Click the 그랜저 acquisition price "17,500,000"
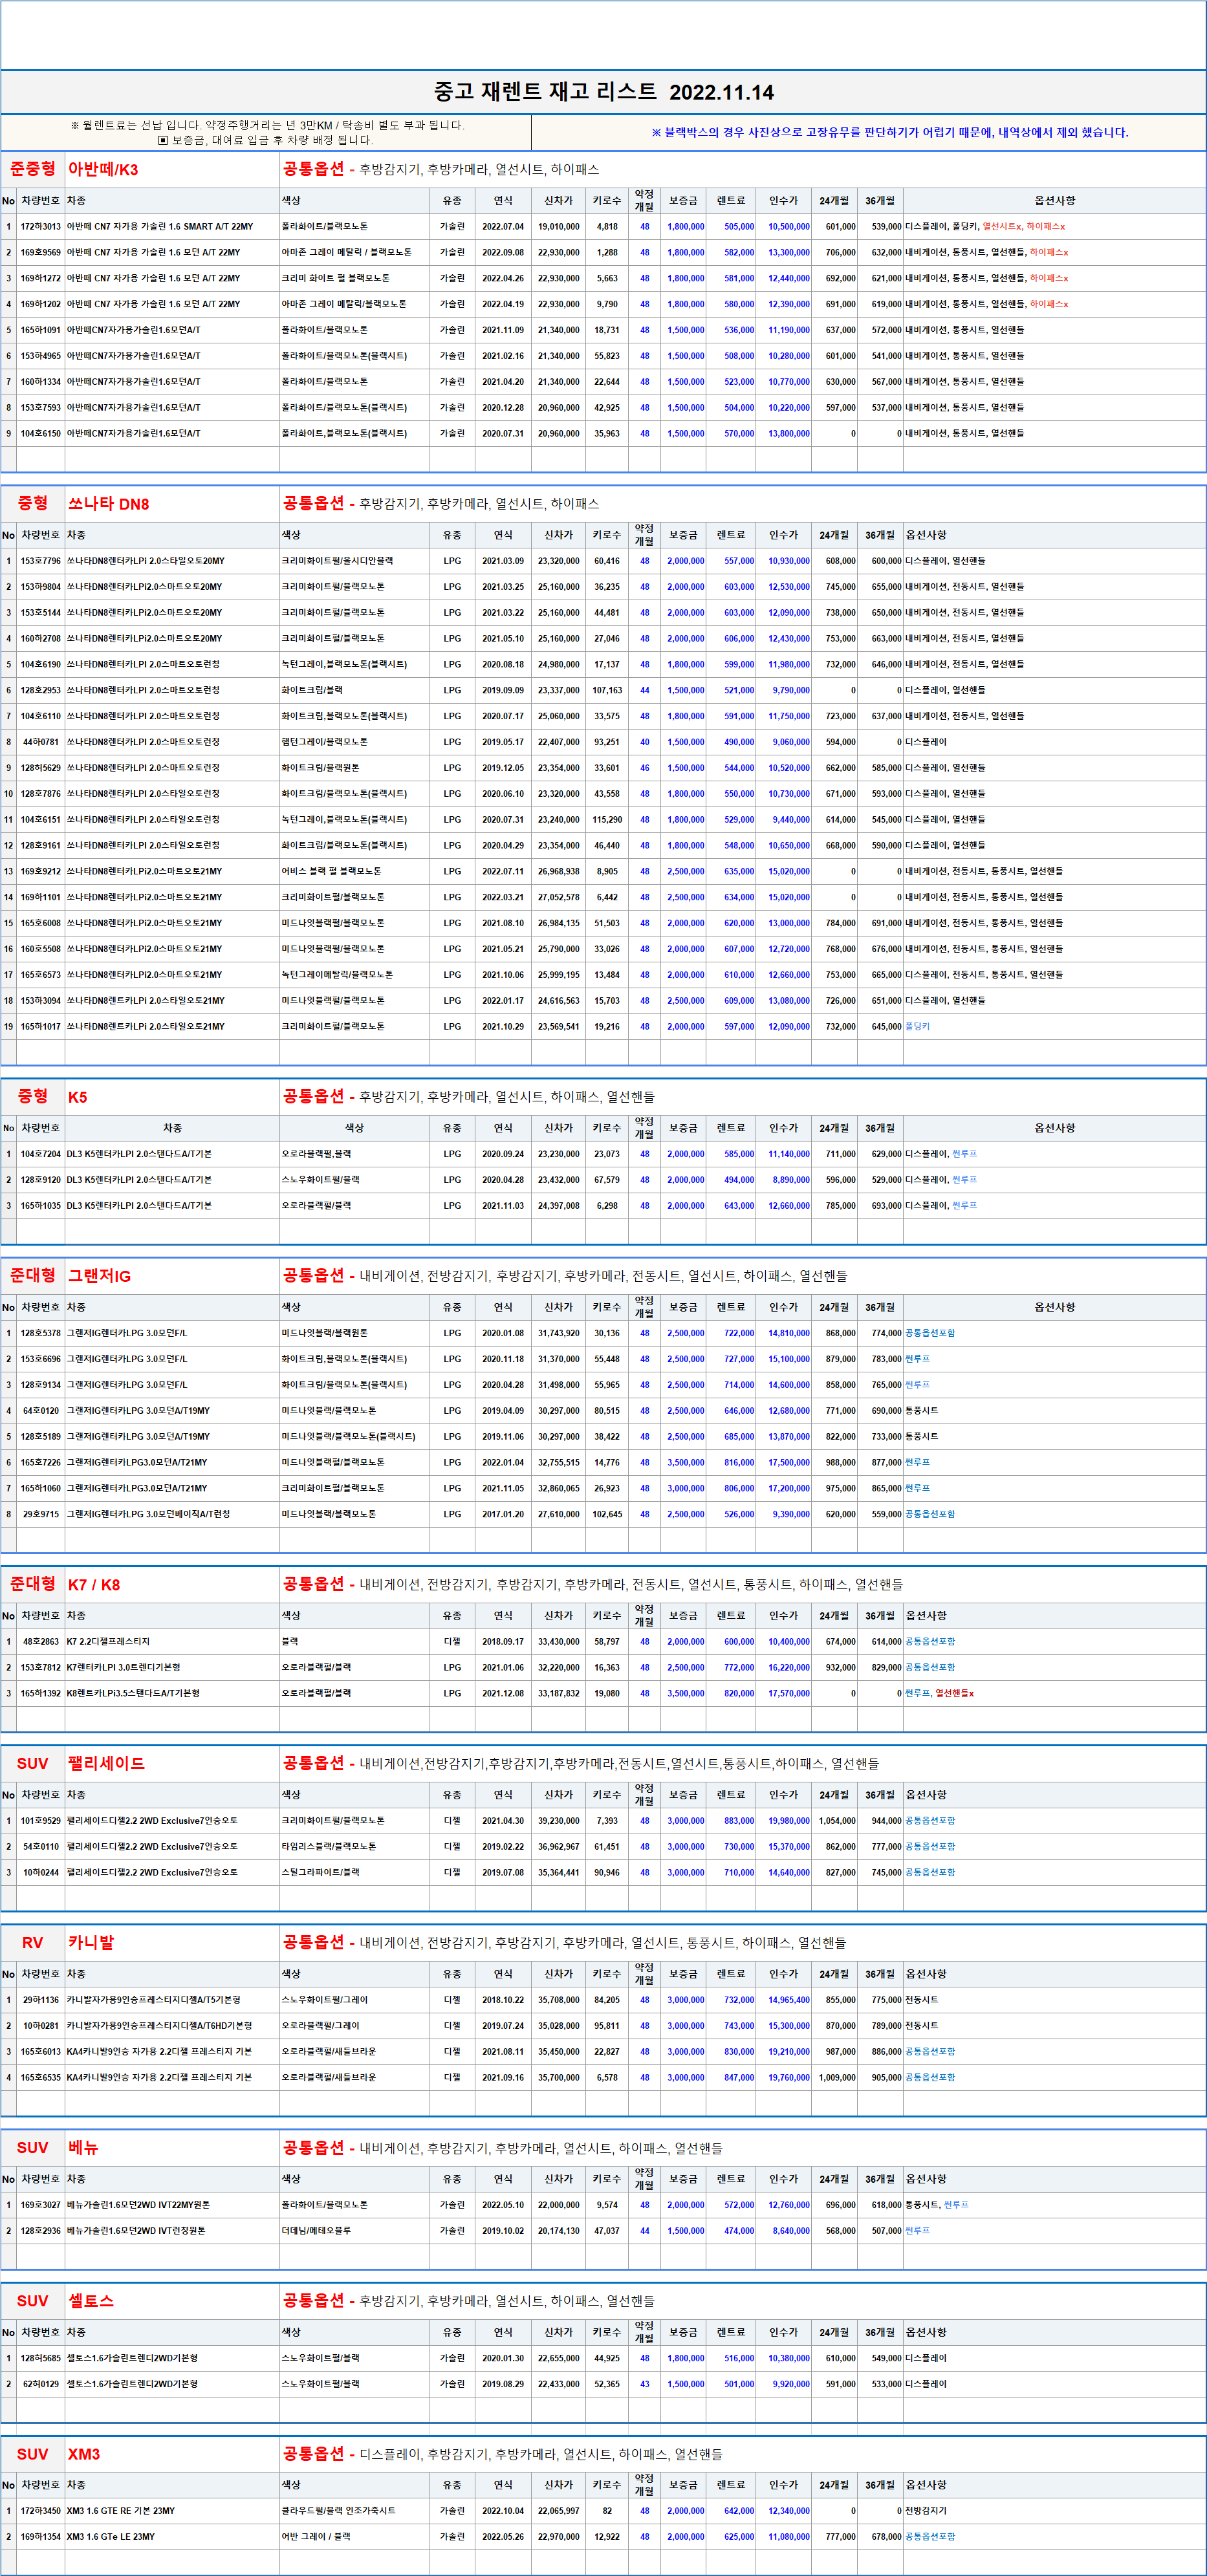 click(x=789, y=1462)
